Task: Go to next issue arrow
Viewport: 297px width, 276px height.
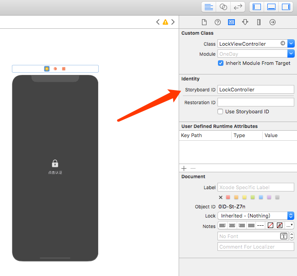Action: (173, 22)
